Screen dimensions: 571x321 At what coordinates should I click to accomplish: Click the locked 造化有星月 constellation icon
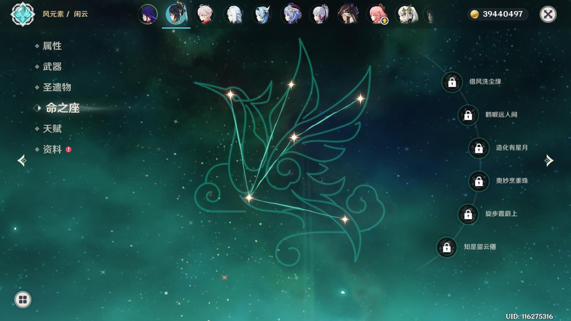coord(479,148)
